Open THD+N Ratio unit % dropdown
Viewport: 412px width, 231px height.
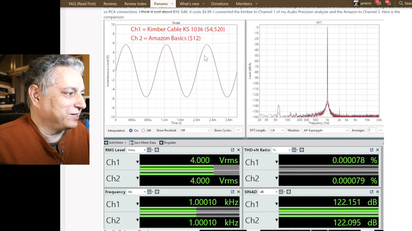(281, 150)
